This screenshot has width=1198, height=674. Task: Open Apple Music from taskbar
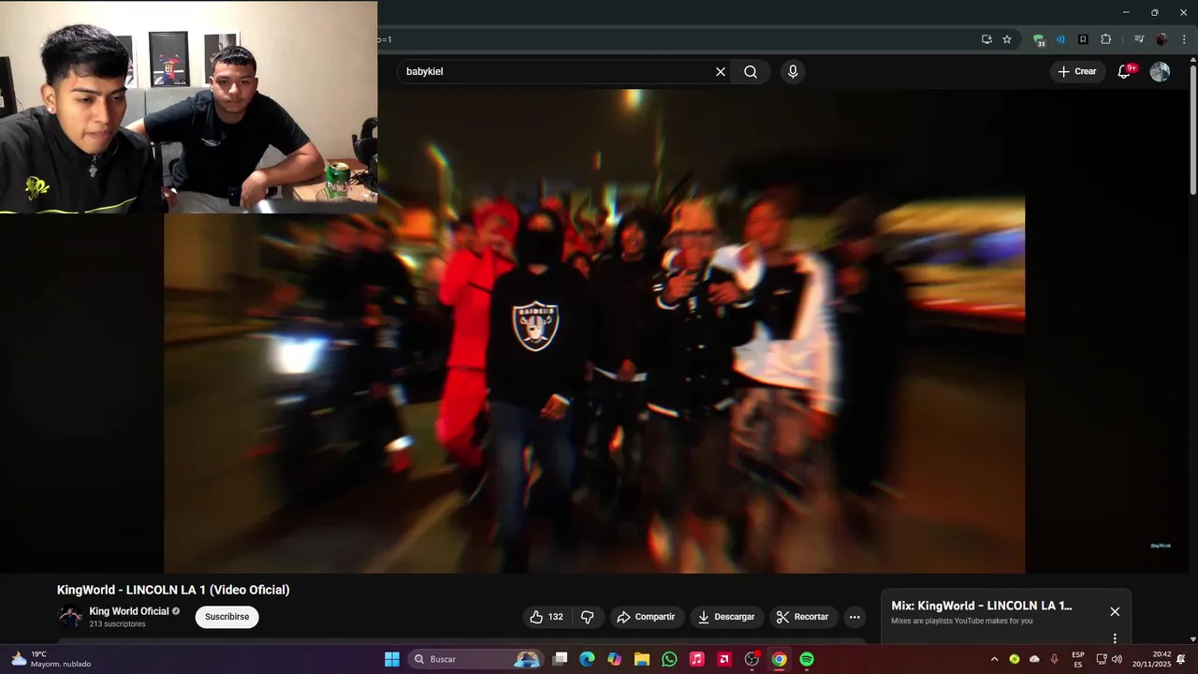click(696, 659)
